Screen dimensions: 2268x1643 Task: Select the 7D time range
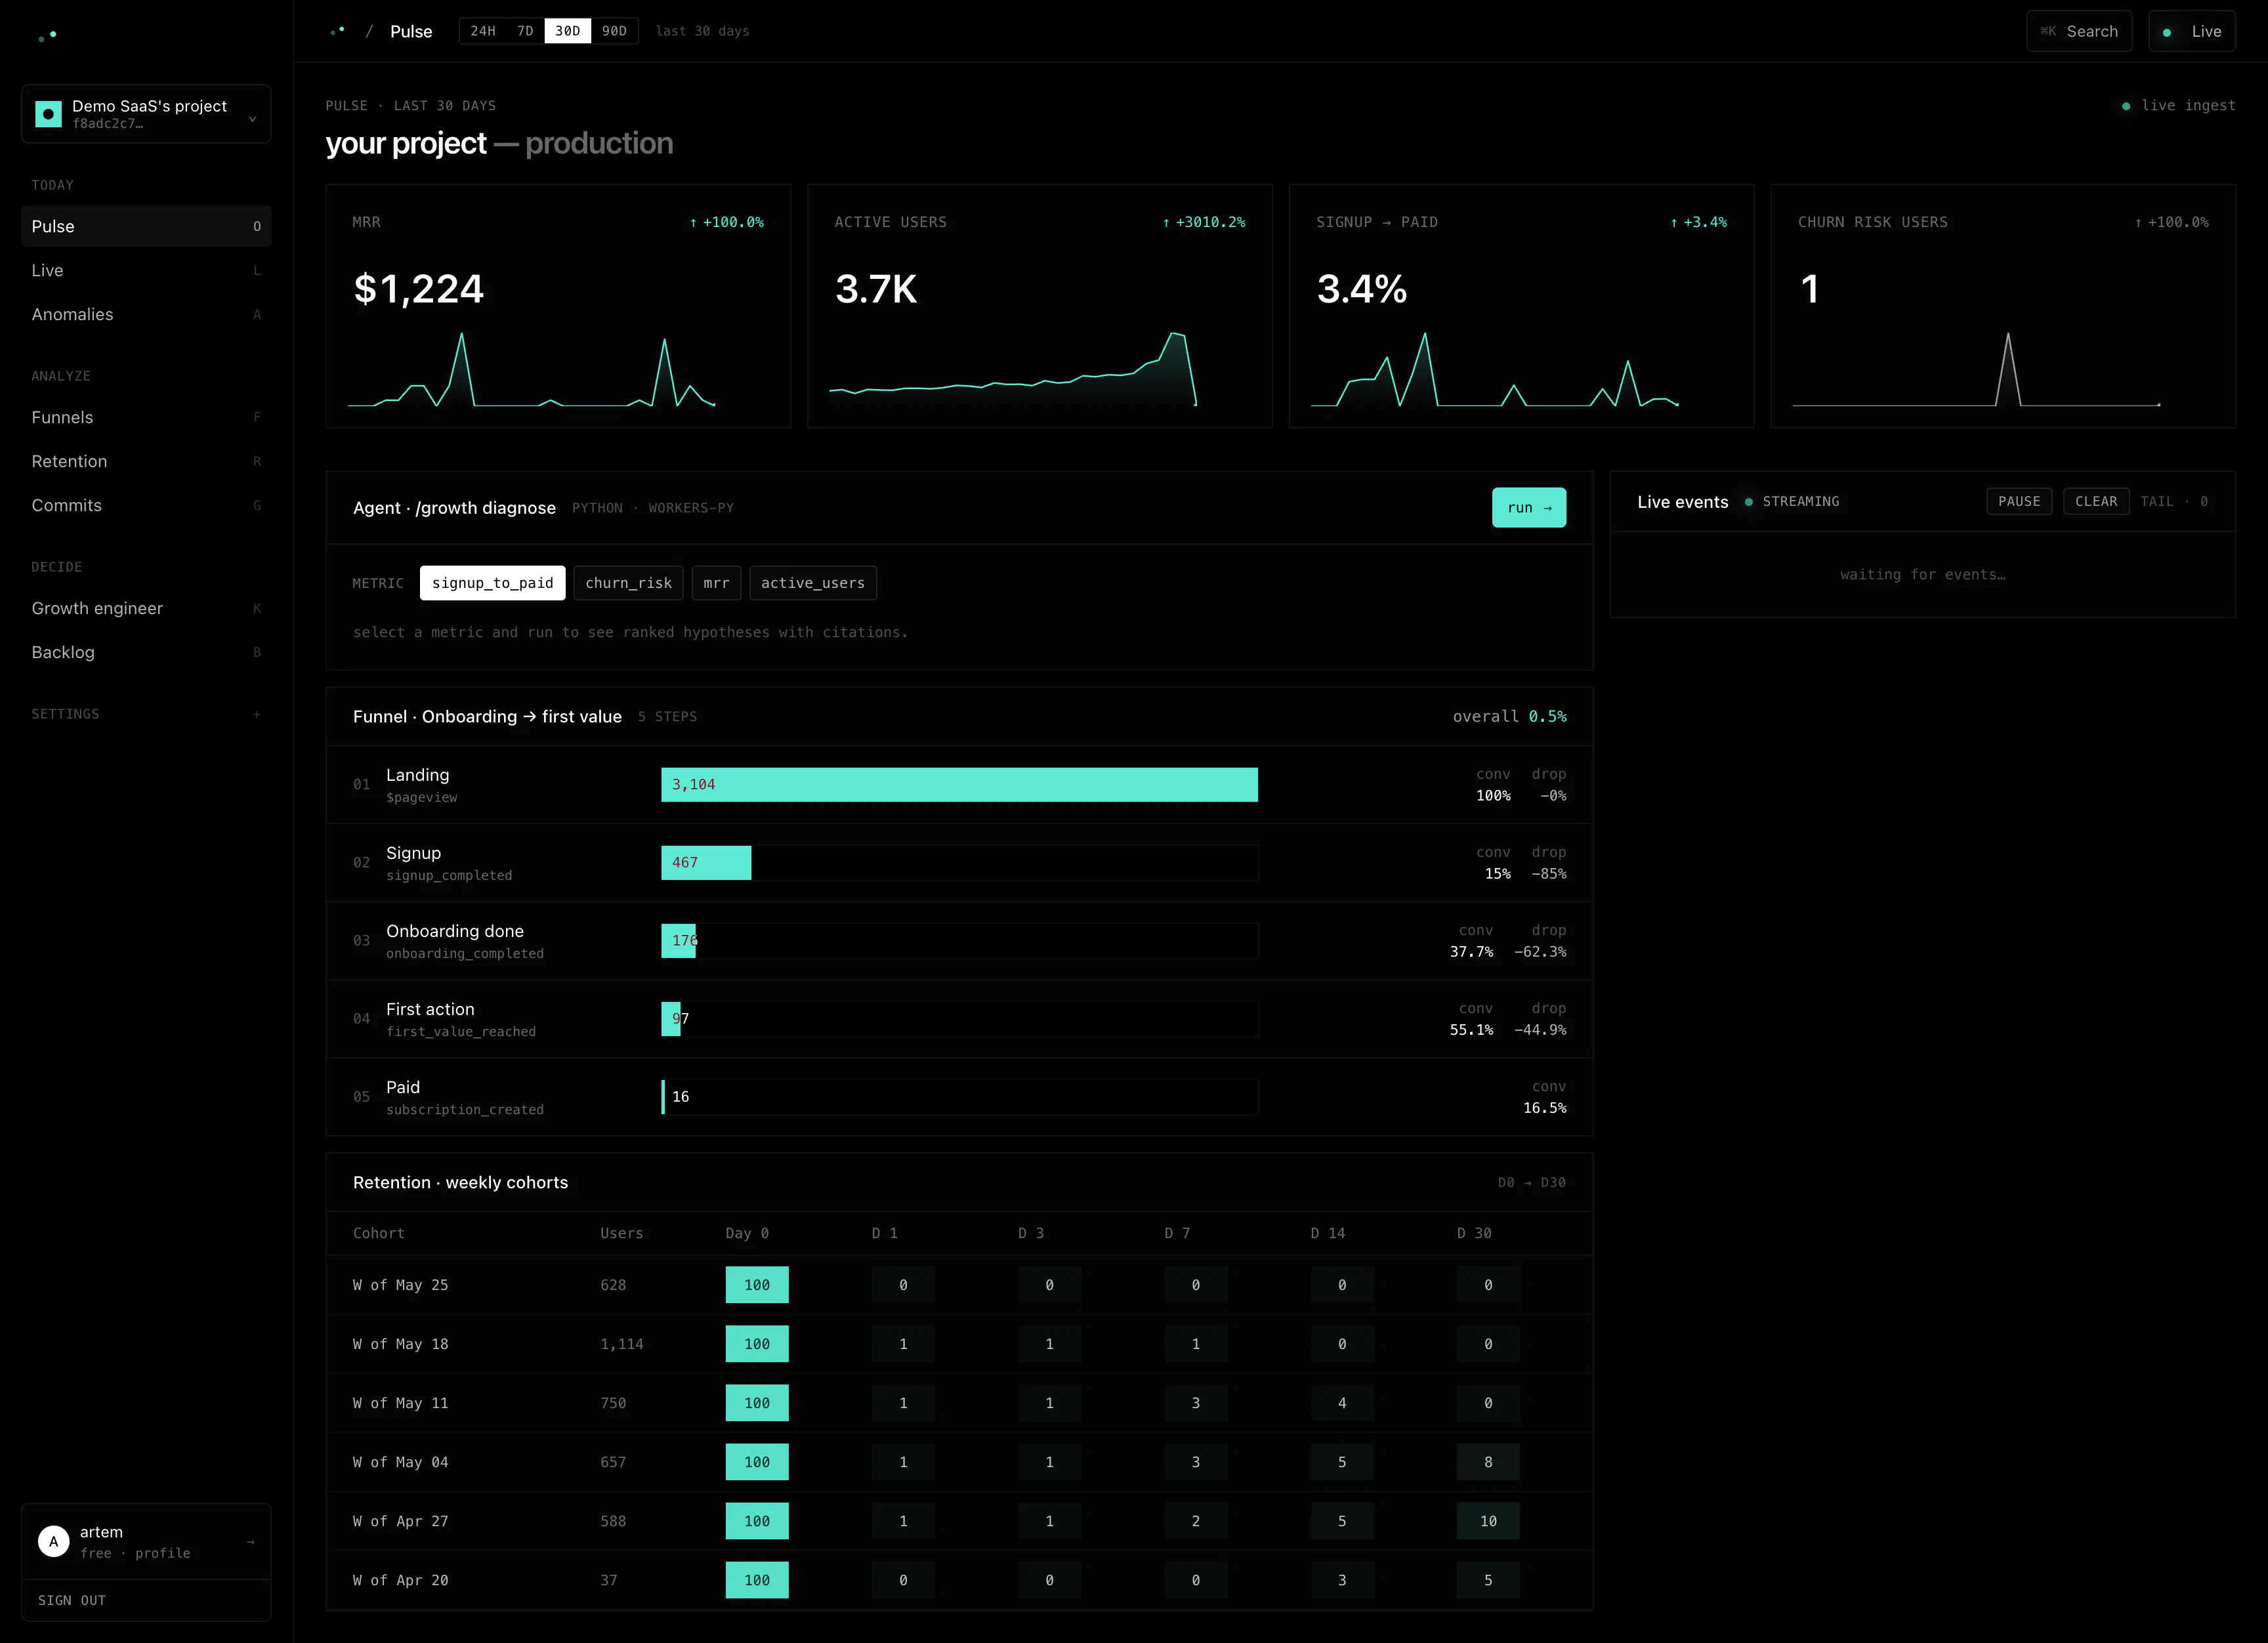coord(525,31)
